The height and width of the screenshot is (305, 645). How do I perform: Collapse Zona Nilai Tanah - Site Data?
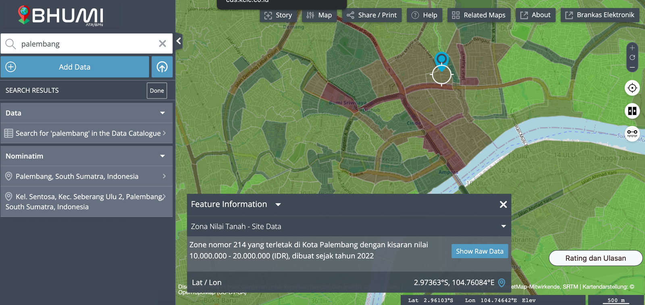coord(503,227)
